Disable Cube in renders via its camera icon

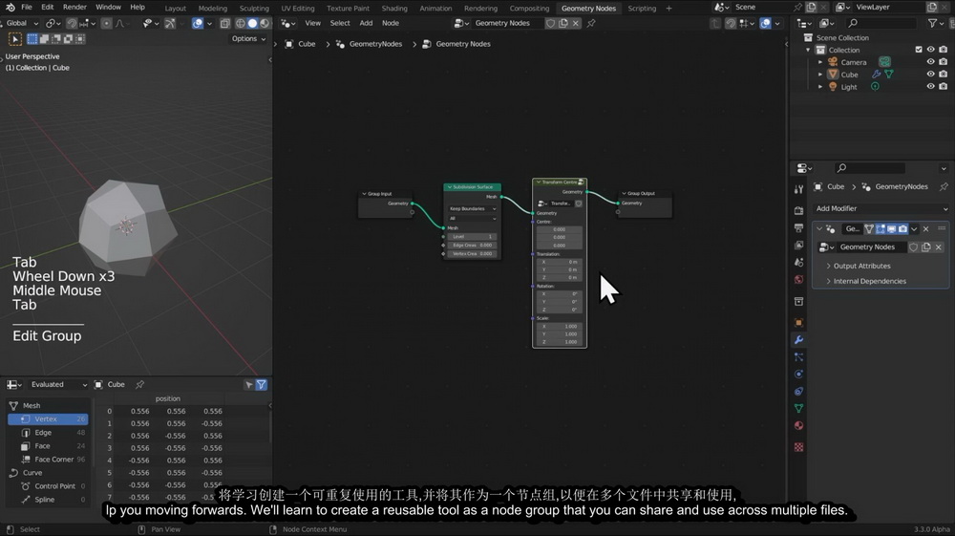pyautogui.click(x=943, y=75)
